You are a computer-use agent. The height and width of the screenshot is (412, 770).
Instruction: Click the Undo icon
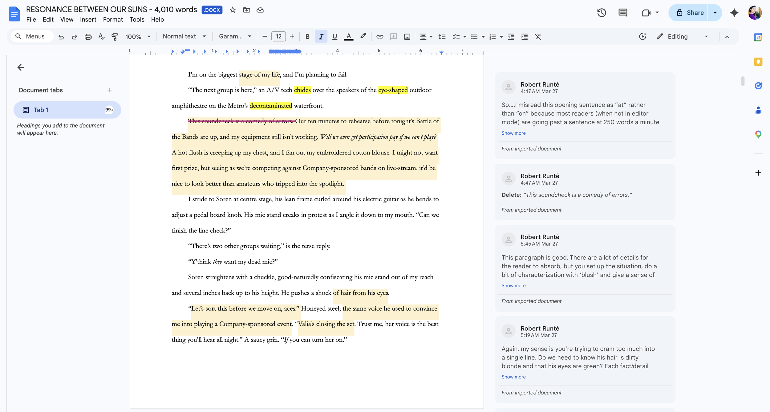pos(61,37)
